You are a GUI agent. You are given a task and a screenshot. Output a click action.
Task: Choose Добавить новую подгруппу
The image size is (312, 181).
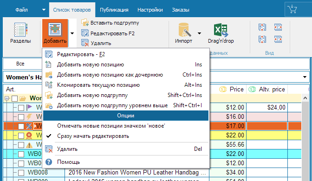point(126,95)
